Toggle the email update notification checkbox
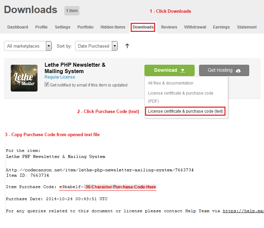Image resolution: width=264 pixels, height=228 pixels. pos(47,84)
